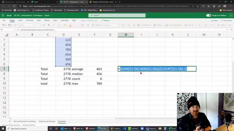Click the red Font Color icon
The height and width of the screenshot is (131, 234).
point(70,25)
